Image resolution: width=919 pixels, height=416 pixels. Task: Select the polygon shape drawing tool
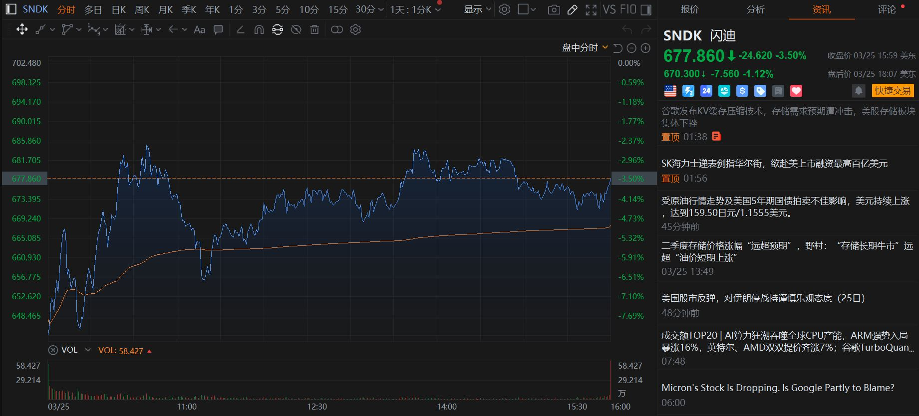point(67,29)
